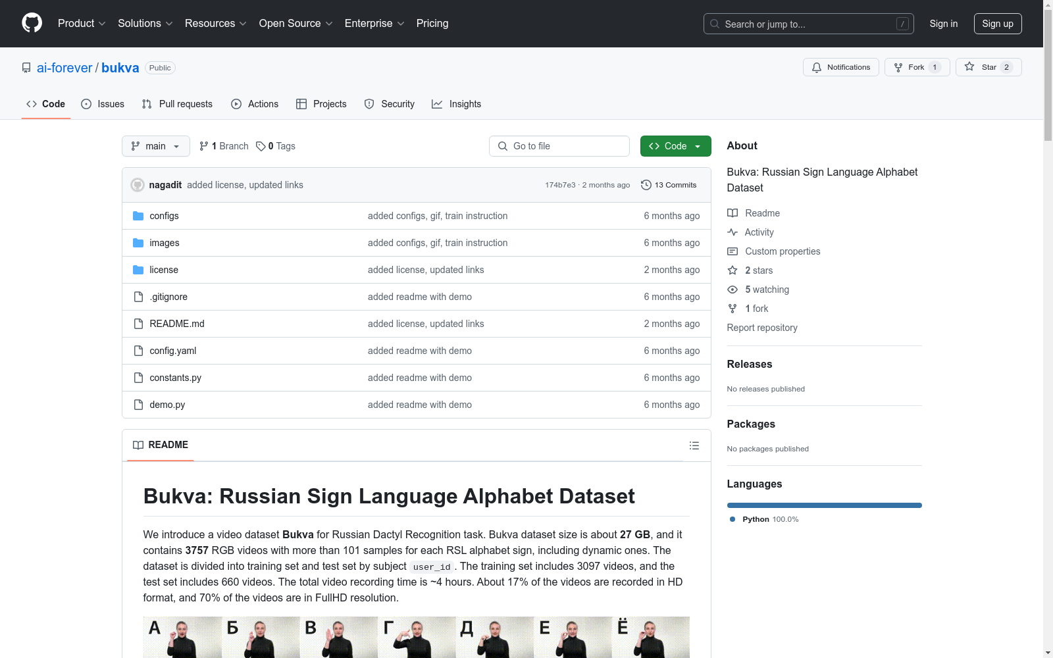Image resolution: width=1053 pixels, height=658 pixels.
Task: Open the GitHub homepage logo
Action: pyautogui.click(x=32, y=23)
